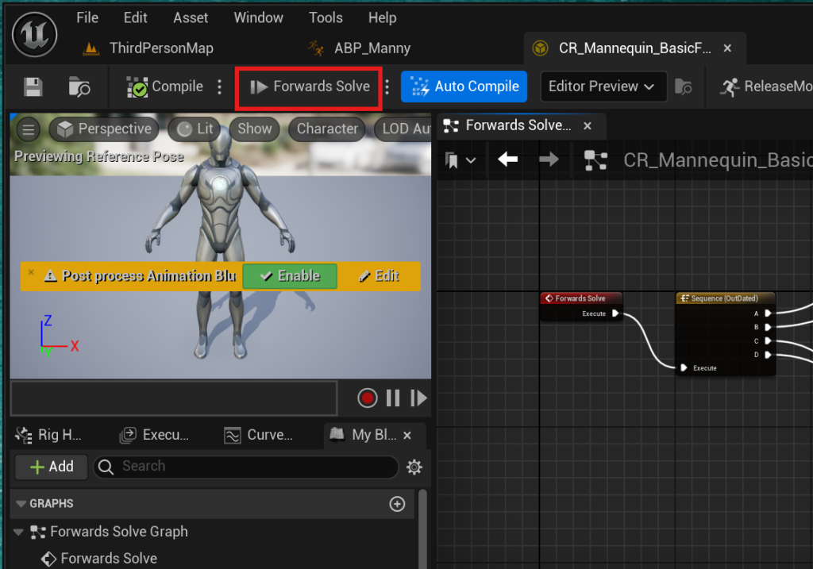Screen dimensions: 813x569
Task: Open the Help menu
Action: [382, 17]
